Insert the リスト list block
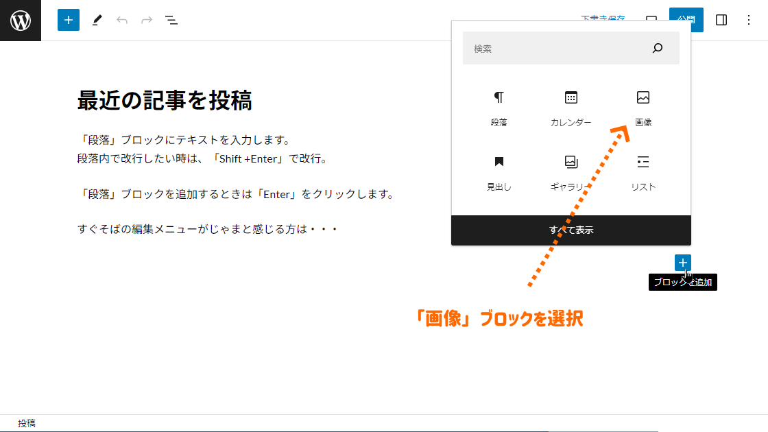768x432 pixels. (x=643, y=173)
